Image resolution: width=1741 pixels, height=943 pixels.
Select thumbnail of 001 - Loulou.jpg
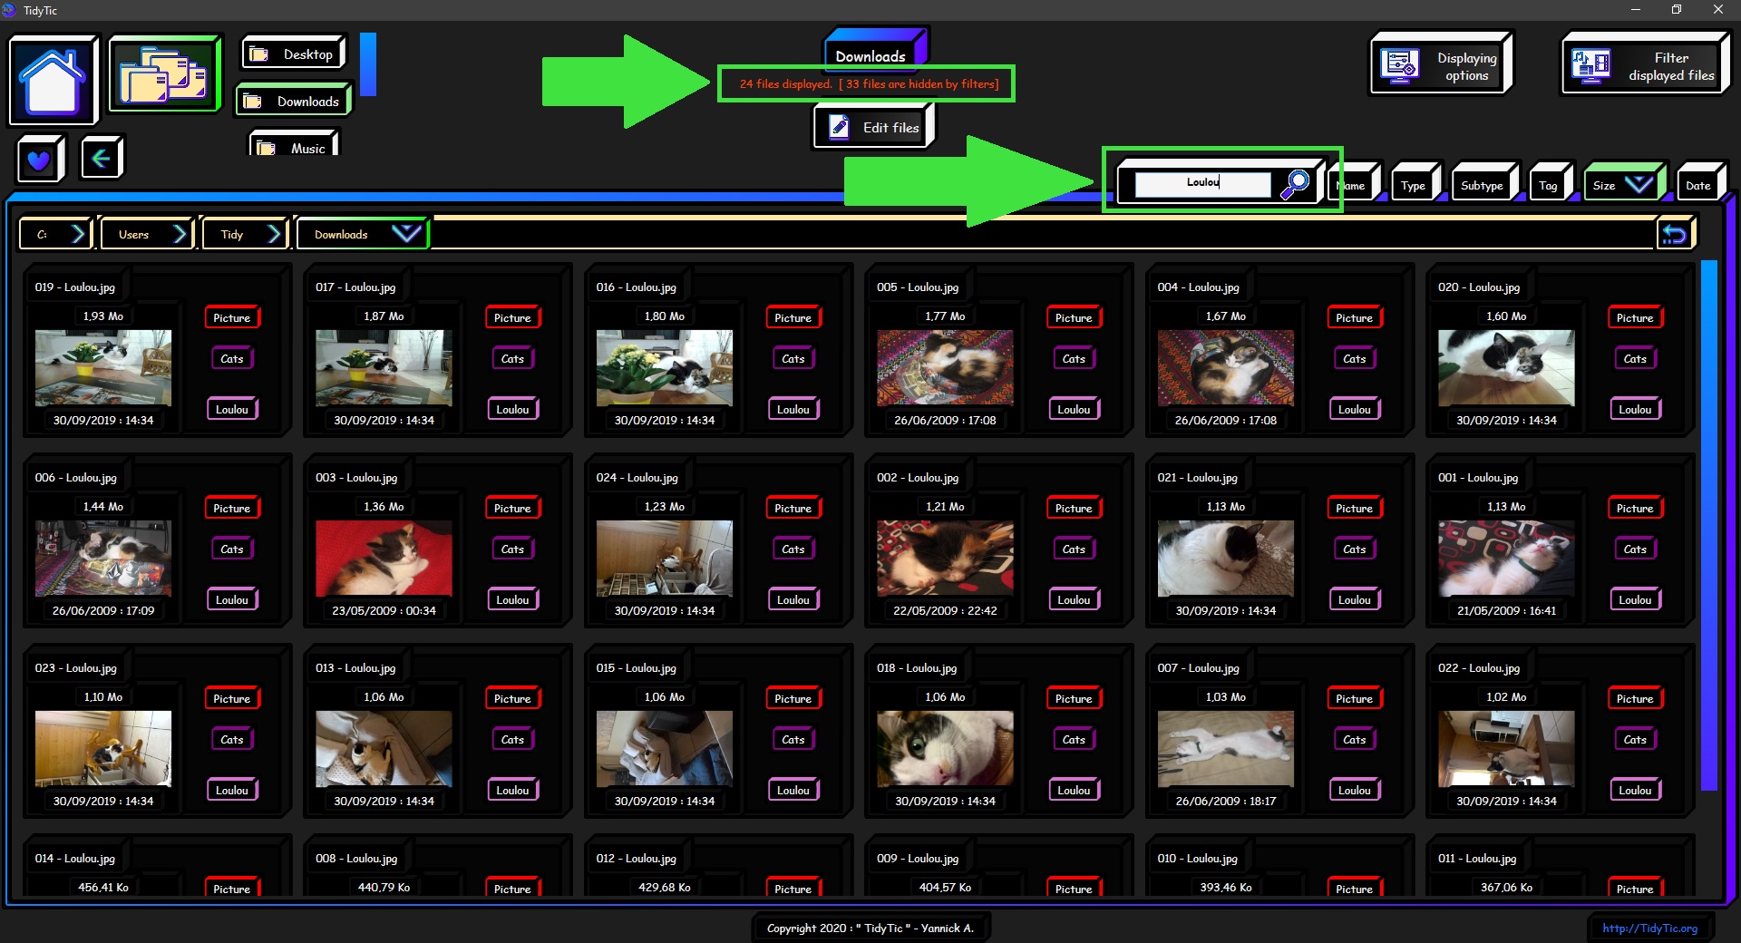(1506, 558)
